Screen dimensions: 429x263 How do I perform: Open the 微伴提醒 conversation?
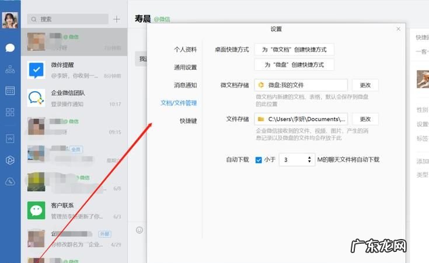coord(75,70)
